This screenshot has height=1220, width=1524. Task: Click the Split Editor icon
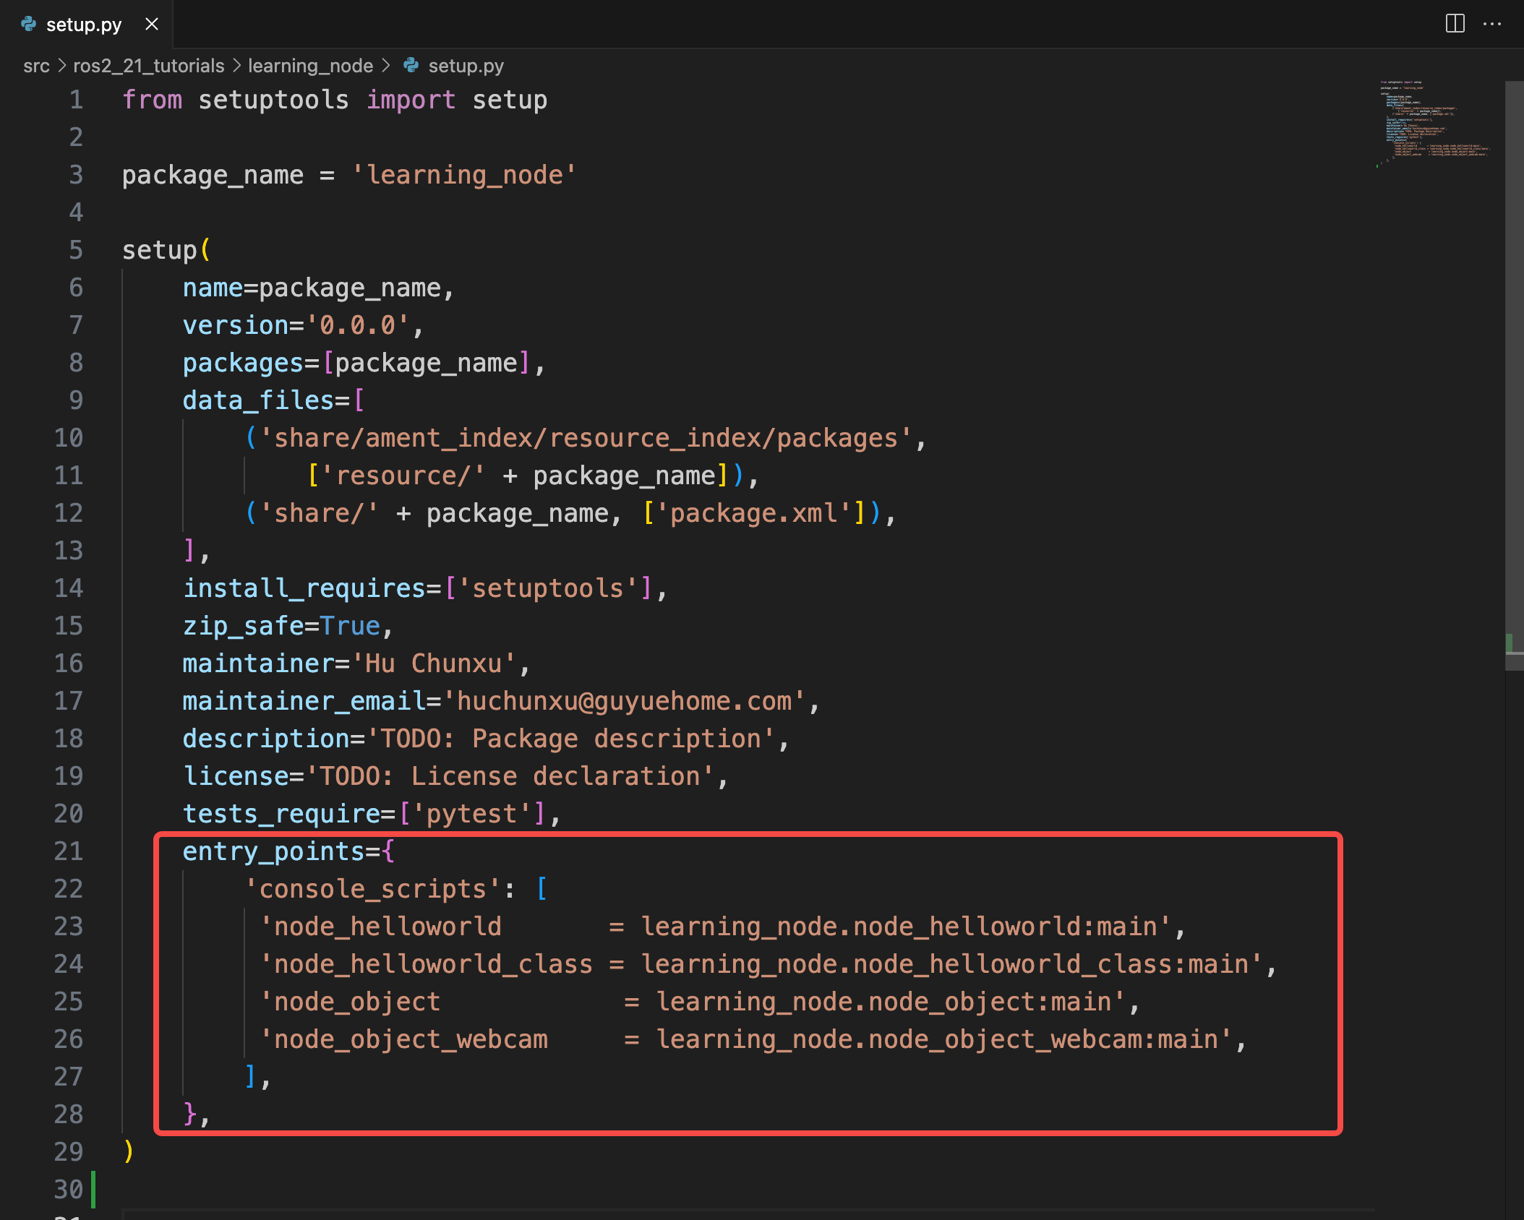1455,24
